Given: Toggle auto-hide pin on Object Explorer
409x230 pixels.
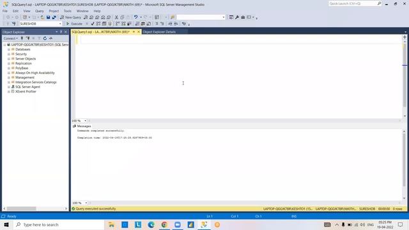Looking at the screenshot, I should pyautogui.click(x=61, y=32).
